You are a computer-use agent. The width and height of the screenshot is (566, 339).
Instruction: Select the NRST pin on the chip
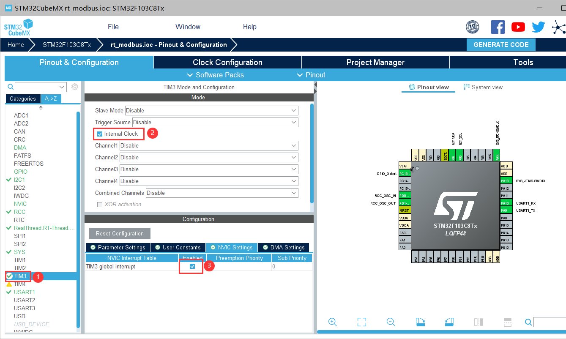pos(405,210)
